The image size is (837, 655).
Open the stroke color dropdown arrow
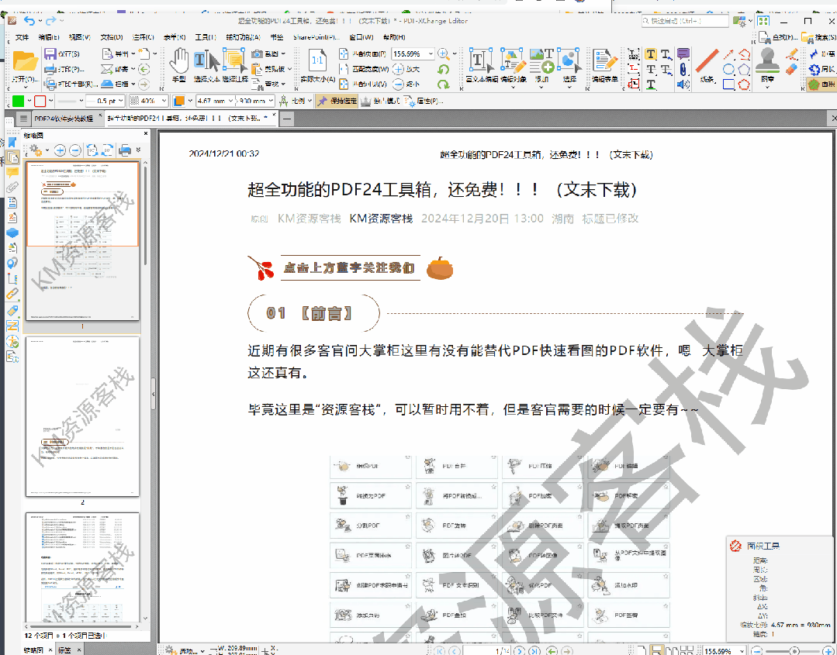coord(50,101)
